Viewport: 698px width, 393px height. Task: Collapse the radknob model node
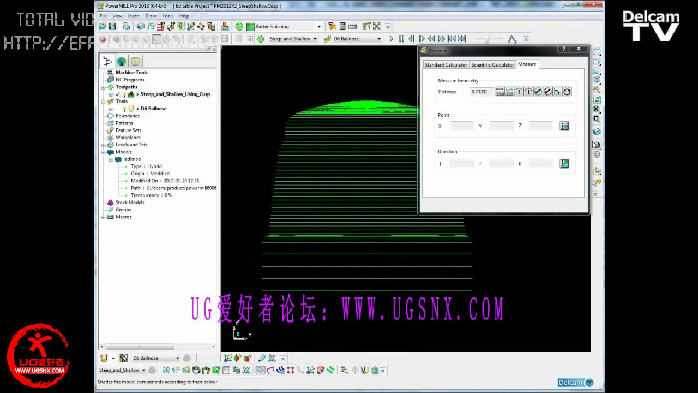[x=111, y=159]
